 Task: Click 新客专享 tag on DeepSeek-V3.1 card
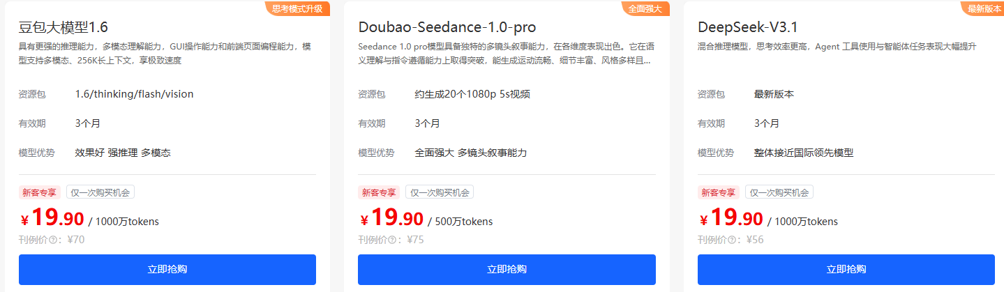(719, 192)
